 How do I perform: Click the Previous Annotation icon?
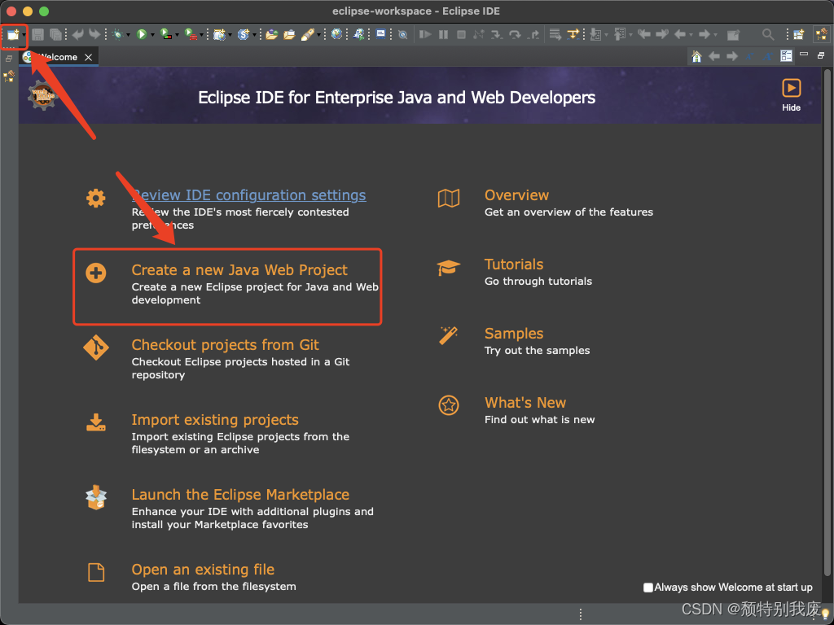[x=620, y=35]
